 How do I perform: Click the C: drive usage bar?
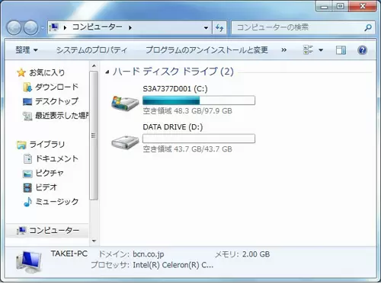(199, 101)
